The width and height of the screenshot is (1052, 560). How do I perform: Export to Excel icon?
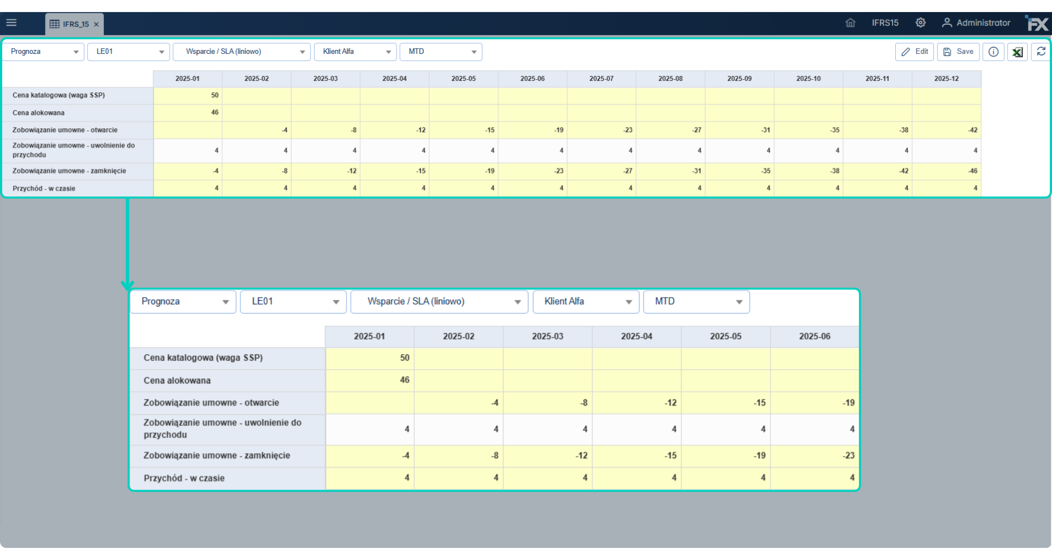coord(1017,52)
